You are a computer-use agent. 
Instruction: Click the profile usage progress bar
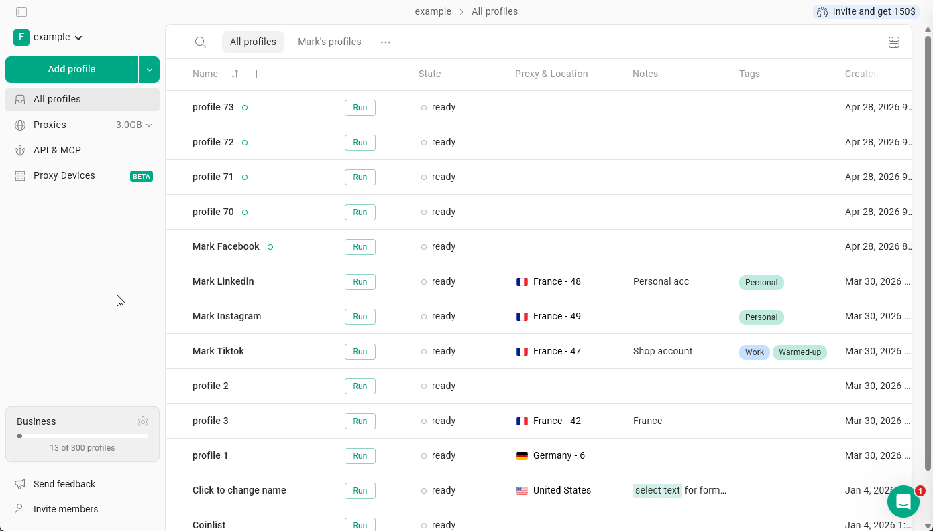point(83,436)
